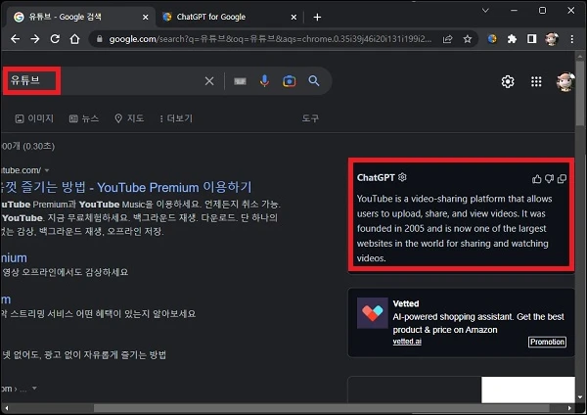This screenshot has height=415, width=587.
Task: Go back with the browser back arrow
Action: point(15,39)
